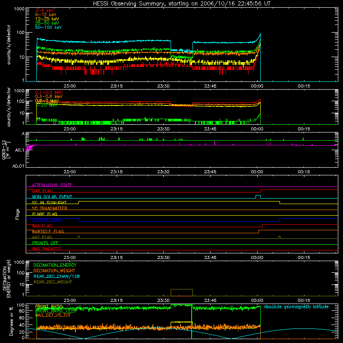Viewport: 343px width, 343px height.
Task: Click the "23:00" tick under the keV panel
Action: coord(69,86)
